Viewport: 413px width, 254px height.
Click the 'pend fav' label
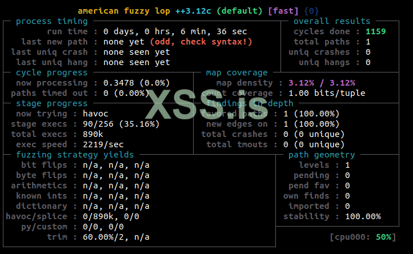point(308,186)
